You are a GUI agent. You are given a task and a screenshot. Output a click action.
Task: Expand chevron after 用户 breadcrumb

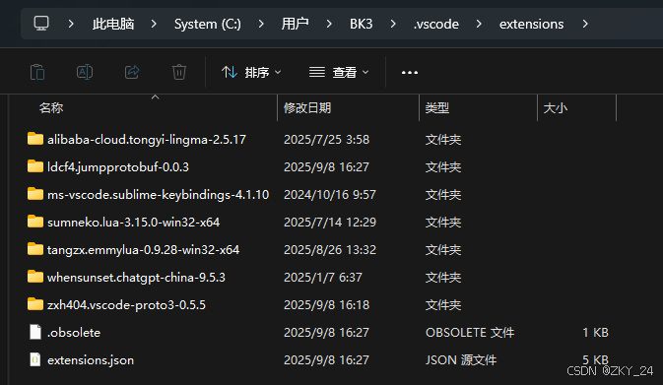click(x=328, y=24)
